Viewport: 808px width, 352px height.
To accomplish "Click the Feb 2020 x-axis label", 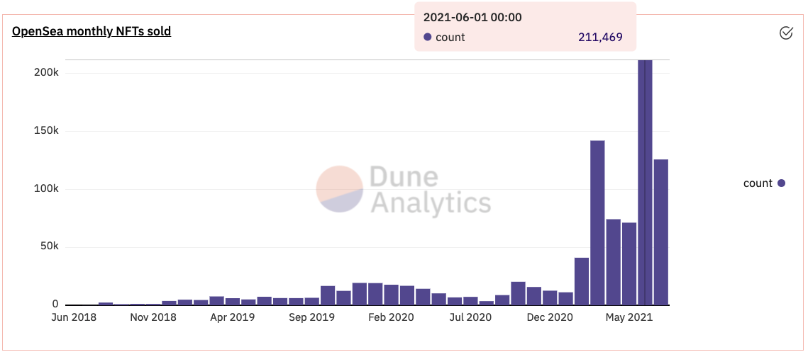I will (391, 317).
